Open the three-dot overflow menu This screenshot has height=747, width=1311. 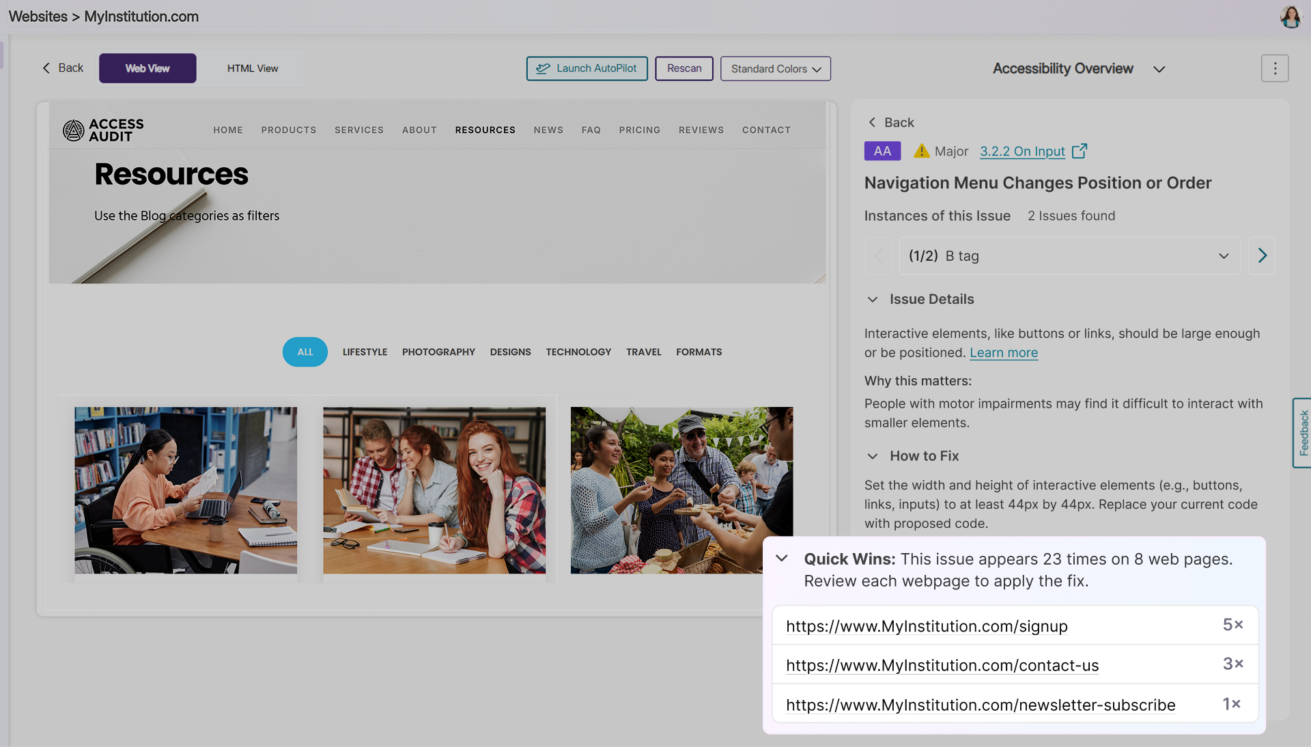click(1275, 68)
